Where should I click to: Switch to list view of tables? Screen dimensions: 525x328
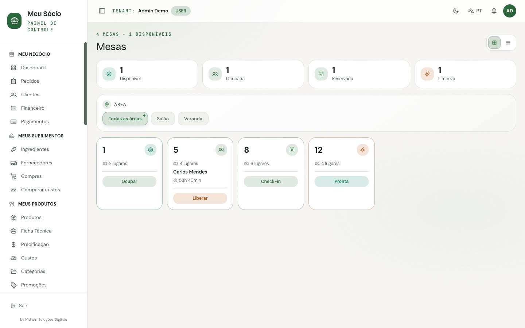[x=508, y=43]
